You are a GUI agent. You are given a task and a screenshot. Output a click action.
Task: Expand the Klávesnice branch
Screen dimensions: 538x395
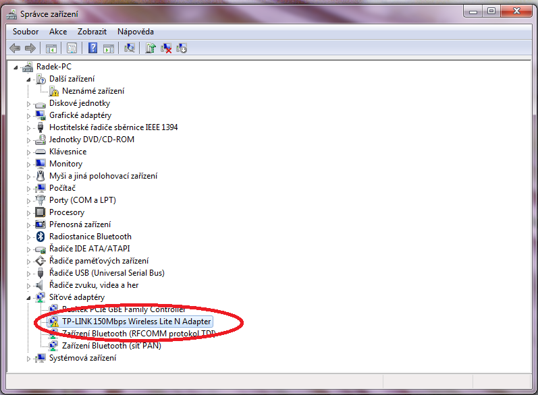click(x=28, y=152)
